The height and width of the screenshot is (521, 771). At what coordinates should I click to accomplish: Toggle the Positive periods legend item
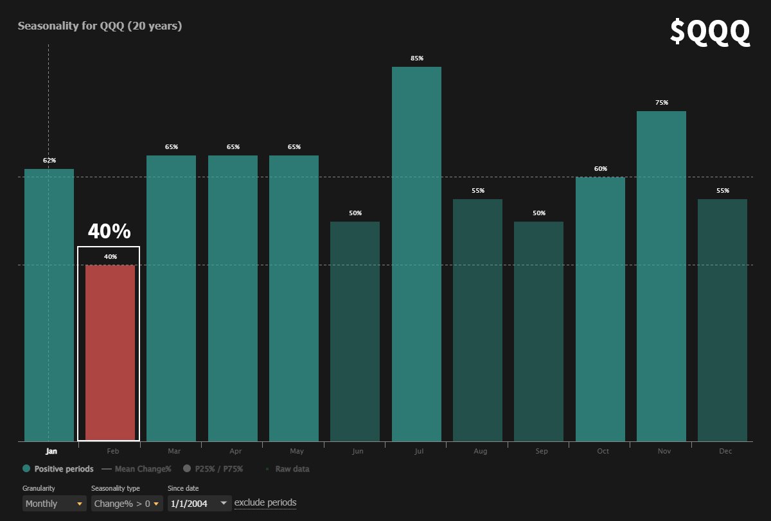point(58,469)
